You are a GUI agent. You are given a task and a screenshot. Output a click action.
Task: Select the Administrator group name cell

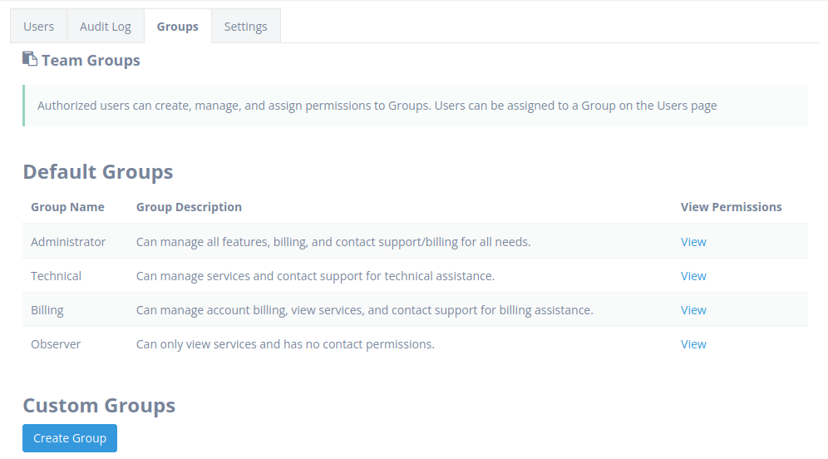point(68,242)
